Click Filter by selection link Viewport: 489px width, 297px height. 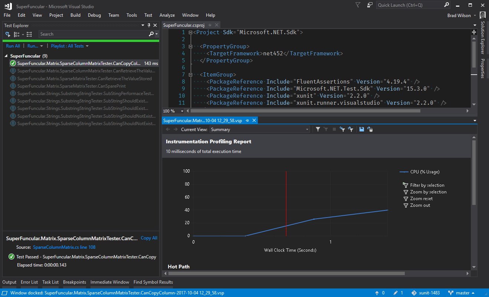427,185
